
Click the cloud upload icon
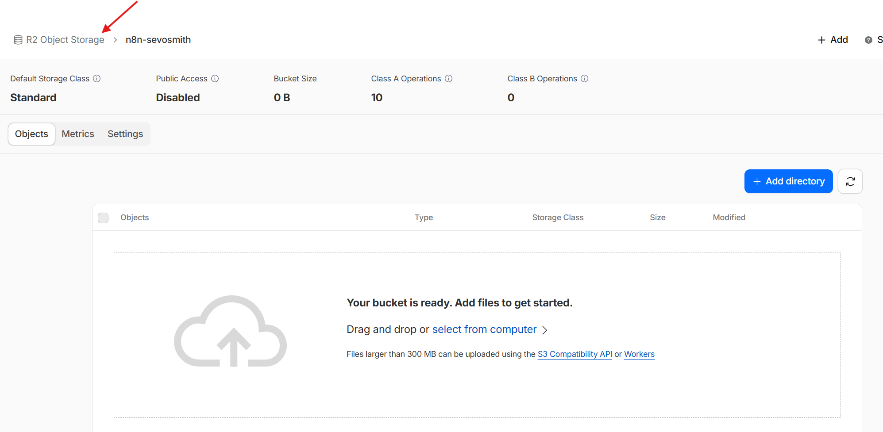point(230,332)
